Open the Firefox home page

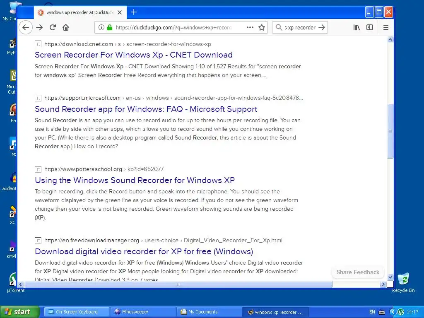pyautogui.click(x=66, y=27)
